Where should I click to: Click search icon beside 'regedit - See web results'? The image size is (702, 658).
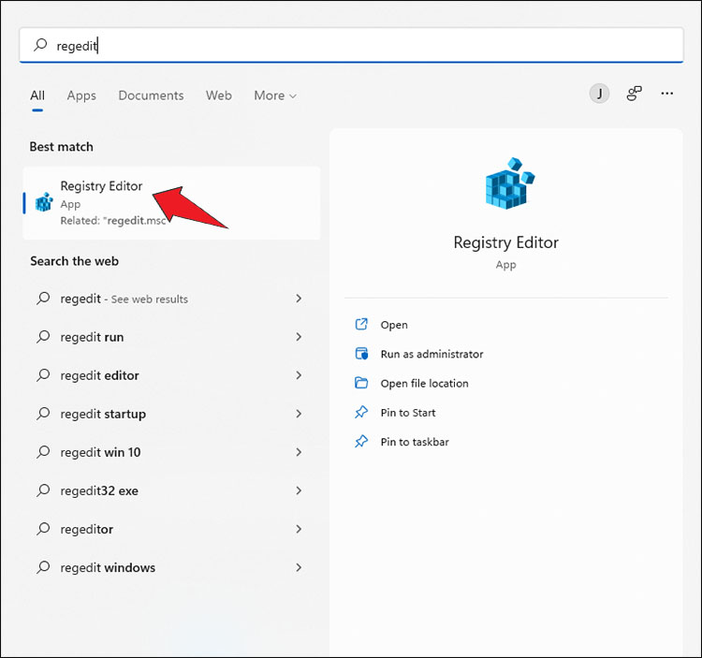[x=43, y=298]
